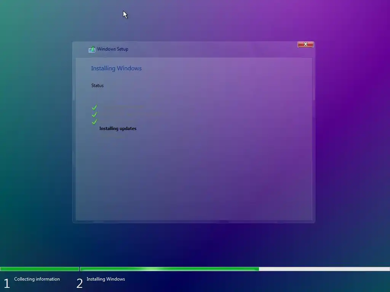
Task: Click the Windows Setup title bar icon
Action: click(92, 49)
